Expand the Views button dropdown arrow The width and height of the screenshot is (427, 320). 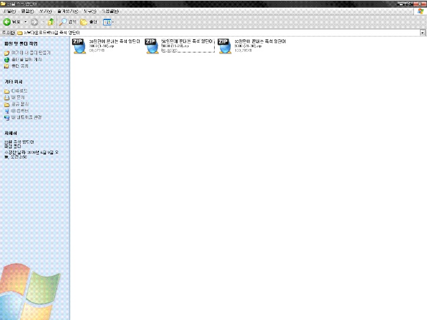113,22
